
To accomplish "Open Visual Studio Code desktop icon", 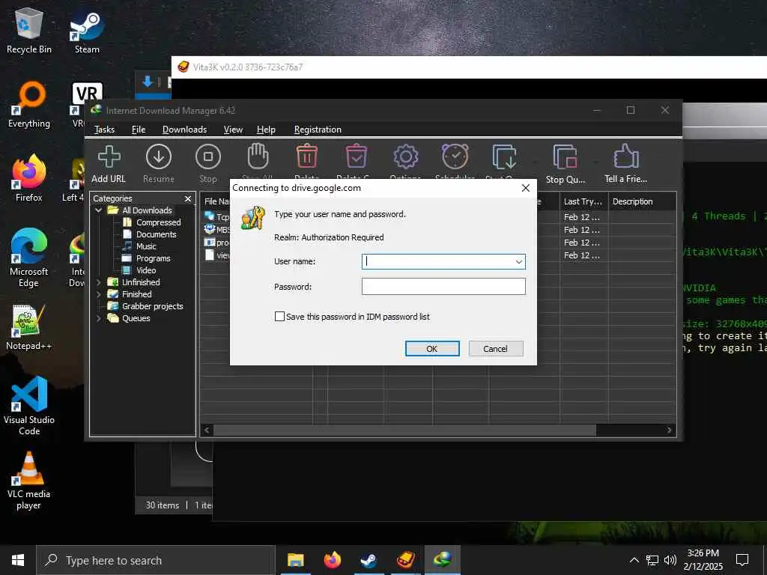I will [x=29, y=406].
